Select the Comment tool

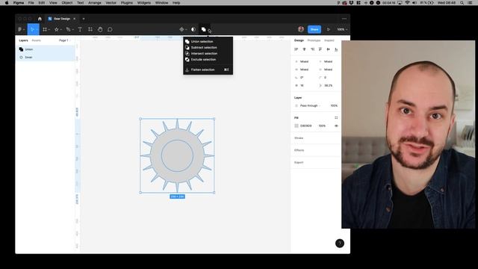point(110,30)
